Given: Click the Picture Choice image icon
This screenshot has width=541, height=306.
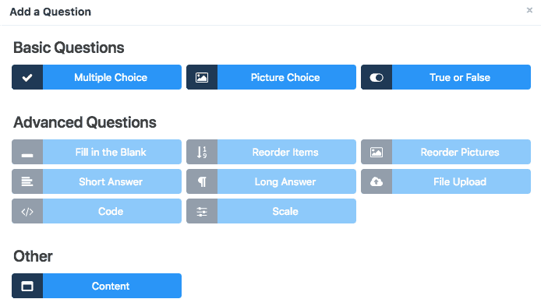Looking at the screenshot, I should pos(202,78).
